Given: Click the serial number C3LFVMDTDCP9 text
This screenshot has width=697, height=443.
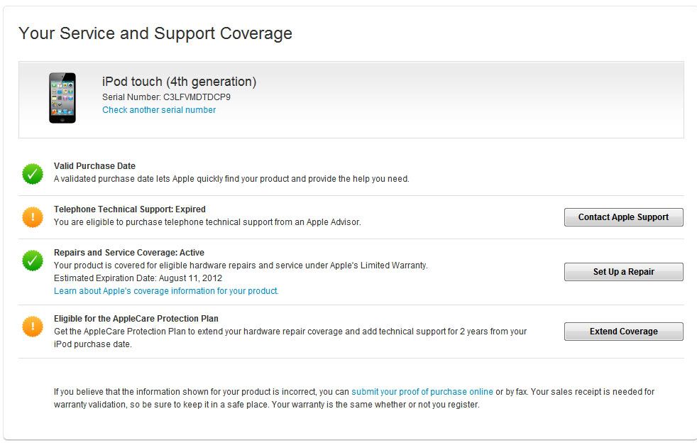Looking at the screenshot, I should point(197,97).
